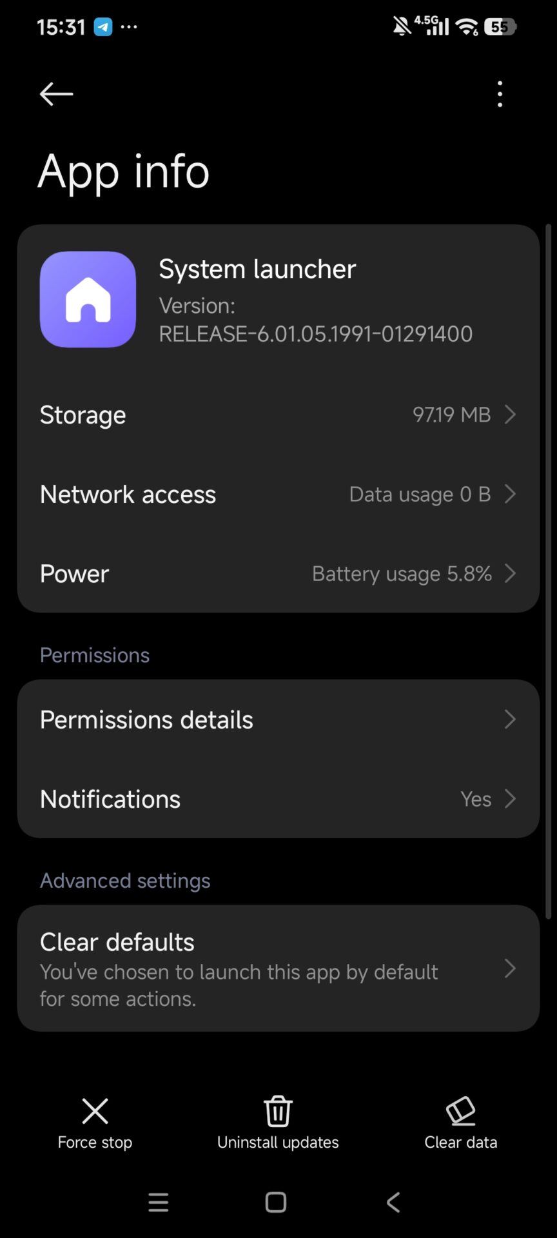
Task: Tap the System launcher home icon
Action: pyautogui.click(x=88, y=299)
